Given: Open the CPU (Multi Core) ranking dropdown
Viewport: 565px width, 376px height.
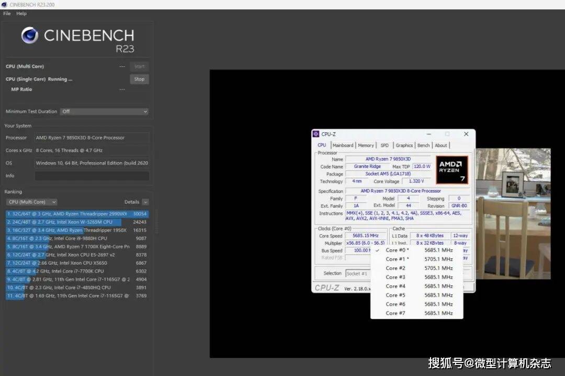Looking at the screenshot, I should click(31, 202).
